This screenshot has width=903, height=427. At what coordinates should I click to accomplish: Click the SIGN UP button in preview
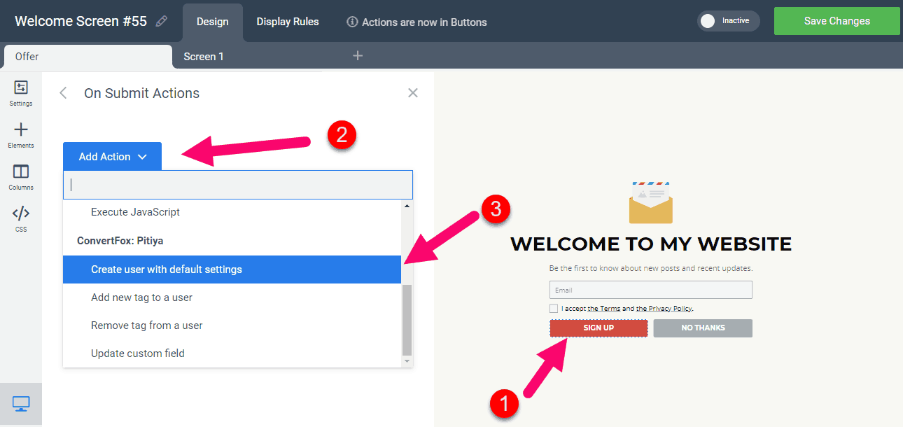[598, 328]
